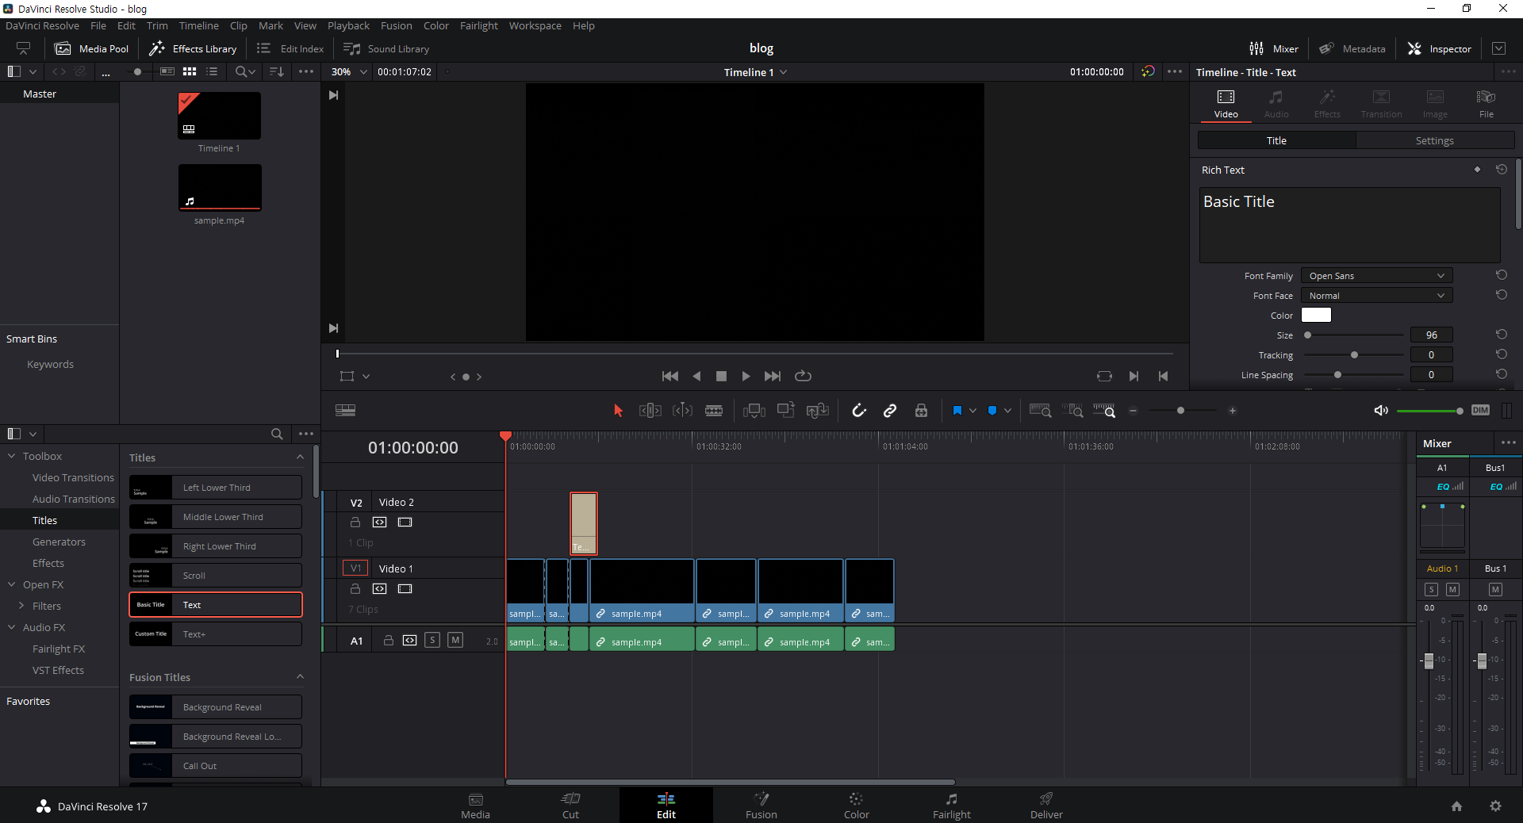Open viewer zoom 30% dropdown

(x=349, y=71)
